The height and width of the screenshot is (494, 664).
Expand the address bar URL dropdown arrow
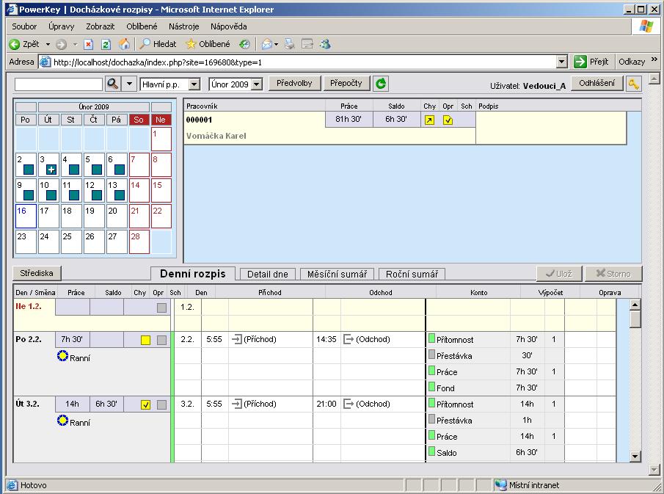click(562, 62)
